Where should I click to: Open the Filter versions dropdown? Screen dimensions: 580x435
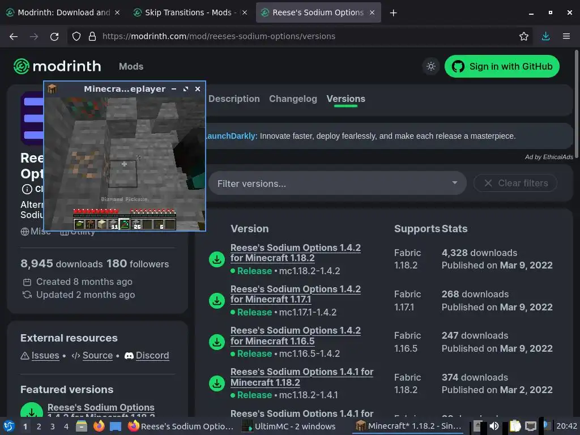(337, 183)
